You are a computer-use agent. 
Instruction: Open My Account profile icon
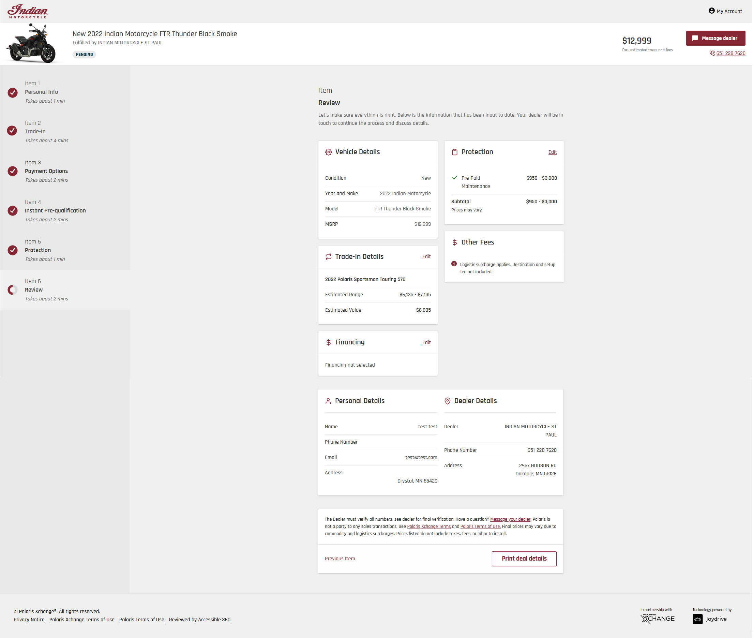pyautogui.click(x=711, y=11)
